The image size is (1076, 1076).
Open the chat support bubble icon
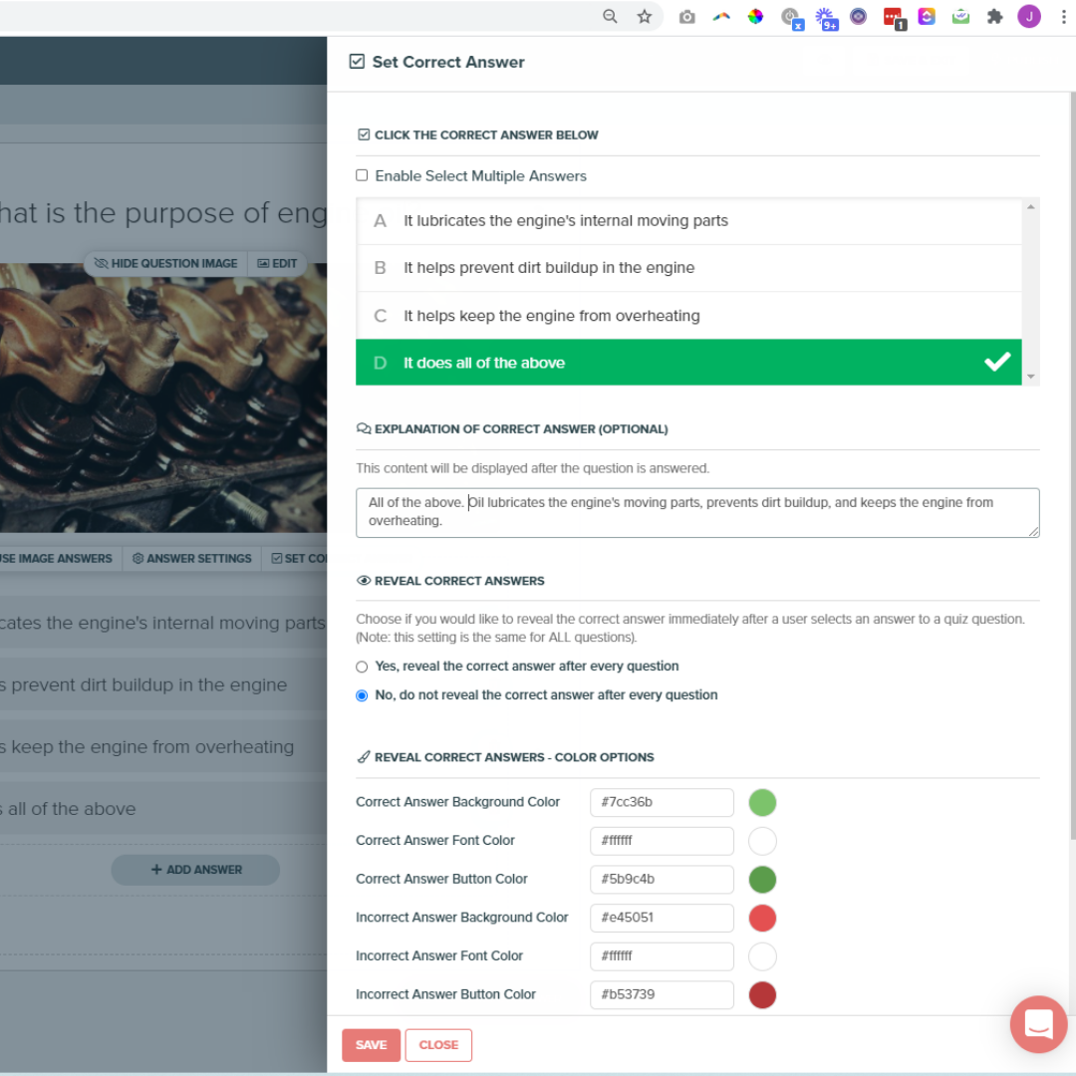click(x=1038, y=1024)
